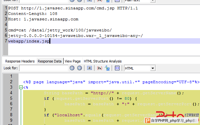
Task: Open the HTML Structure Analysis tab
Action: pos(103,61)
